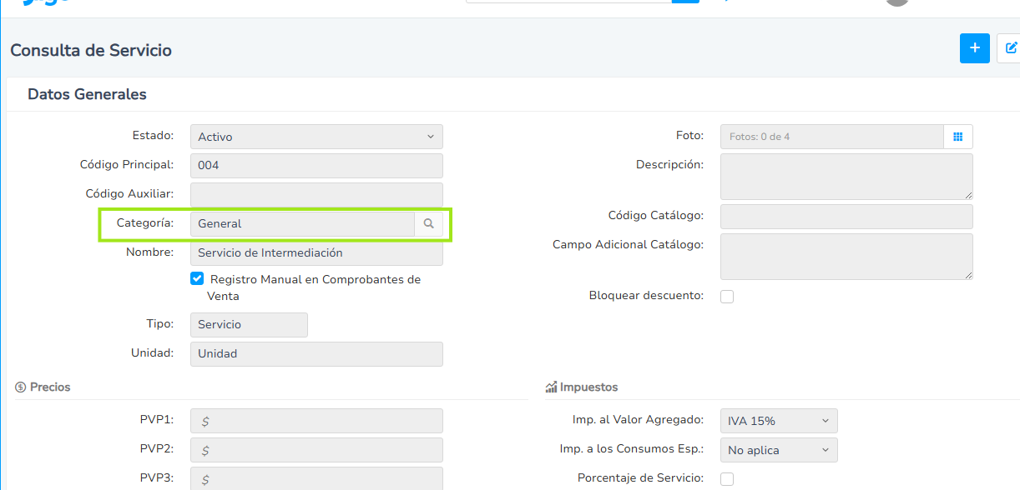Click the Precios section heading
The height and width of the screenshot is (490, 1020).
pyautogui.click(x=43, y=387)
